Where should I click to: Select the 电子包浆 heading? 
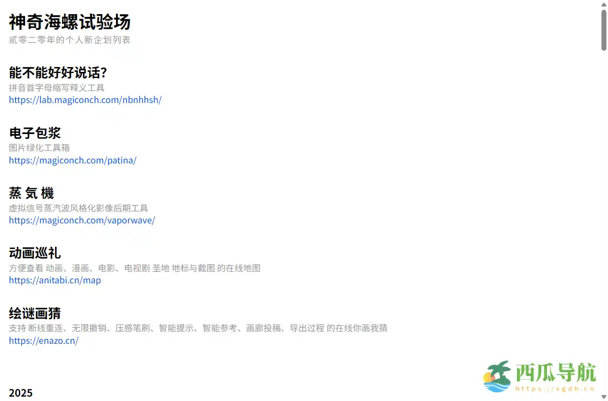tap(34, 132)
